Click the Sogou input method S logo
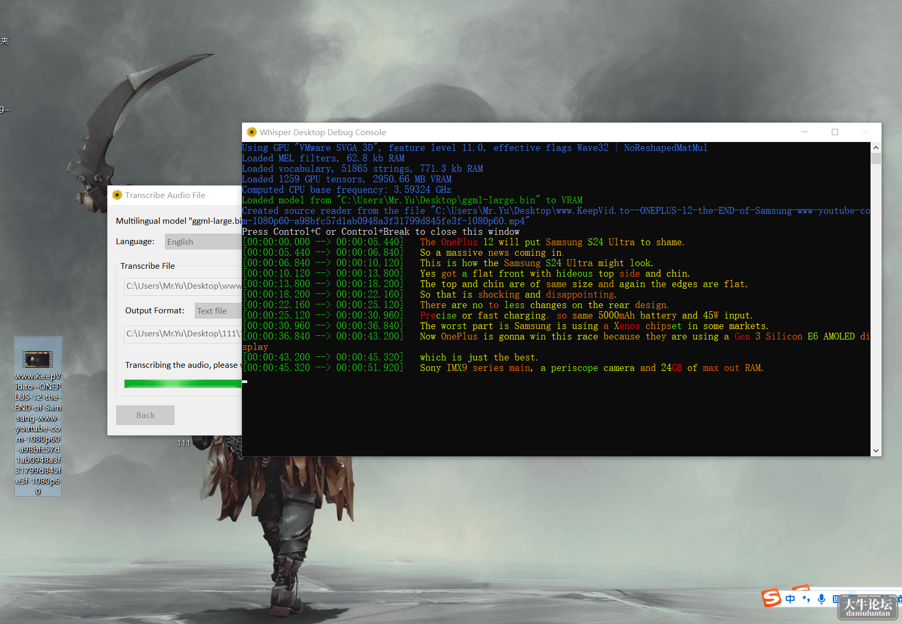This screenshot has height=624, width=902. pos(771,597)
